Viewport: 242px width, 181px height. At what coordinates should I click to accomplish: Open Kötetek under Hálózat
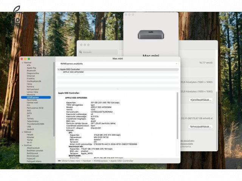pos(30,137)
